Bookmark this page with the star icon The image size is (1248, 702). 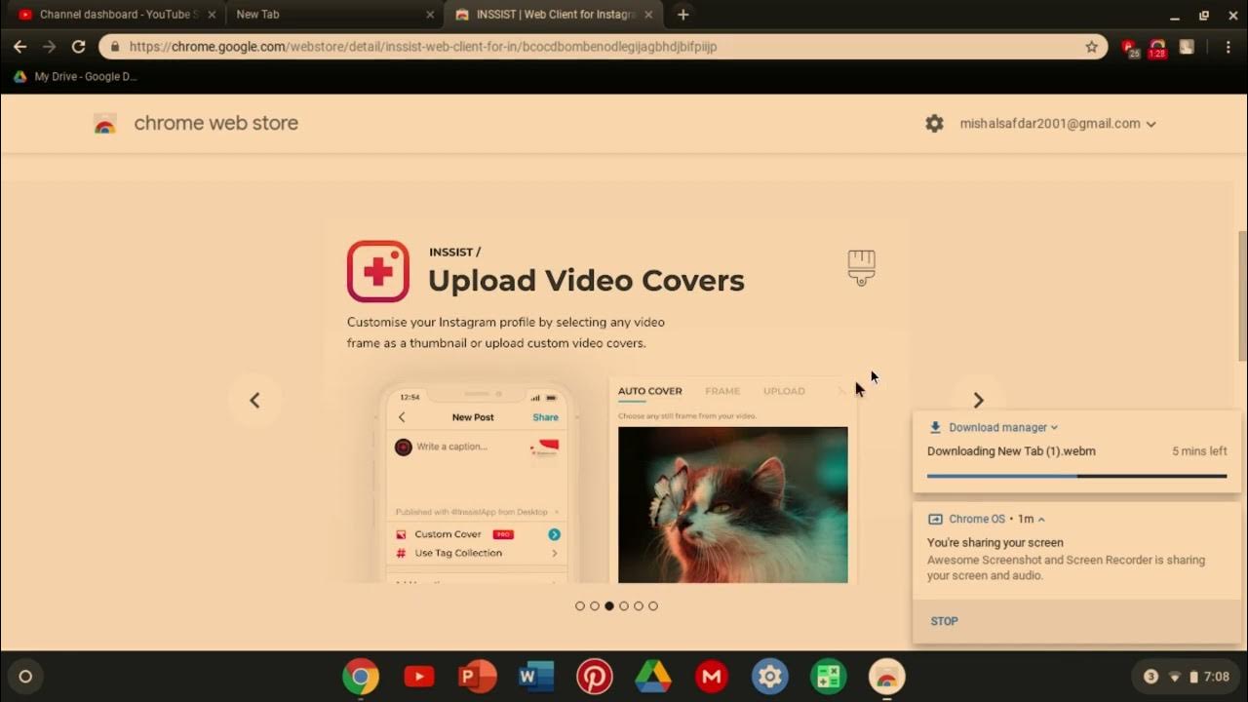click(x=1091, y=47)
